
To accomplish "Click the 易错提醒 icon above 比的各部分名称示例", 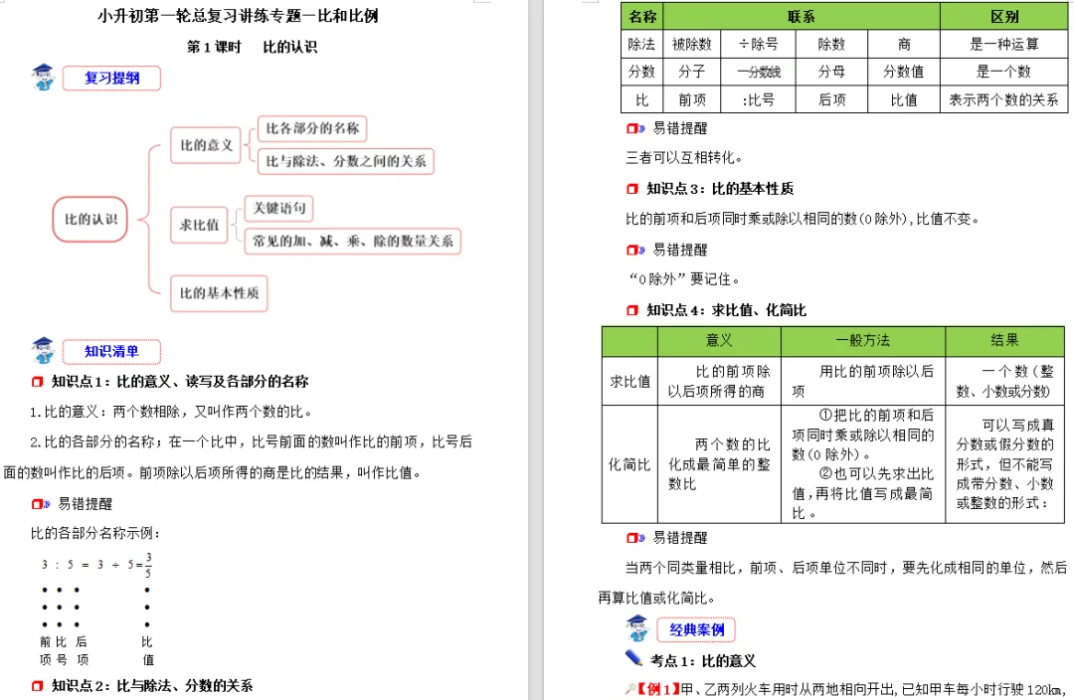I will click(x=41, y=504).
